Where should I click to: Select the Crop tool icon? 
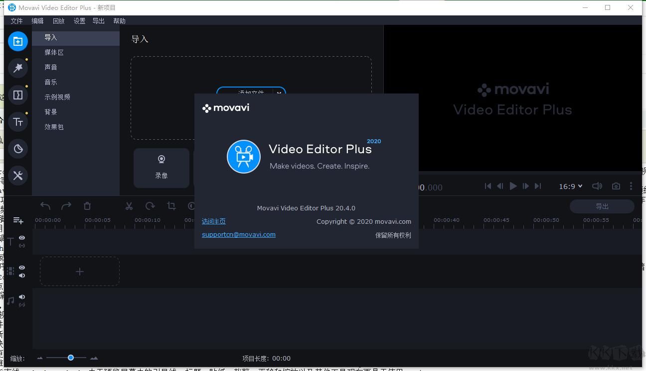pyautogui.click(x=171, y=206)
